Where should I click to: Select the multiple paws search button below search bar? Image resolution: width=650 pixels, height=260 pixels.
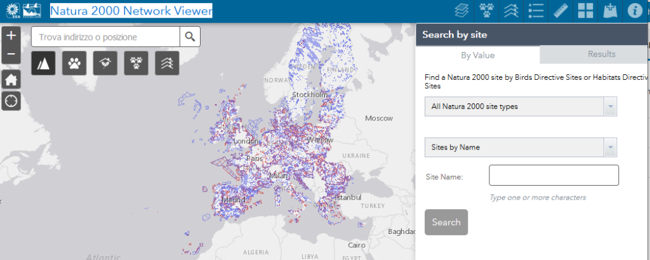coord(136,63)
